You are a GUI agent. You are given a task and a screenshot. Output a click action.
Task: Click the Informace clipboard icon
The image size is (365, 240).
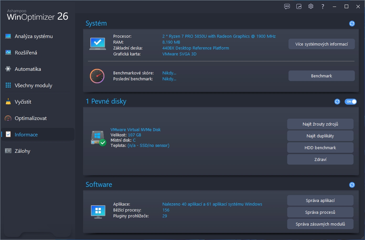(x=8, y=134)
